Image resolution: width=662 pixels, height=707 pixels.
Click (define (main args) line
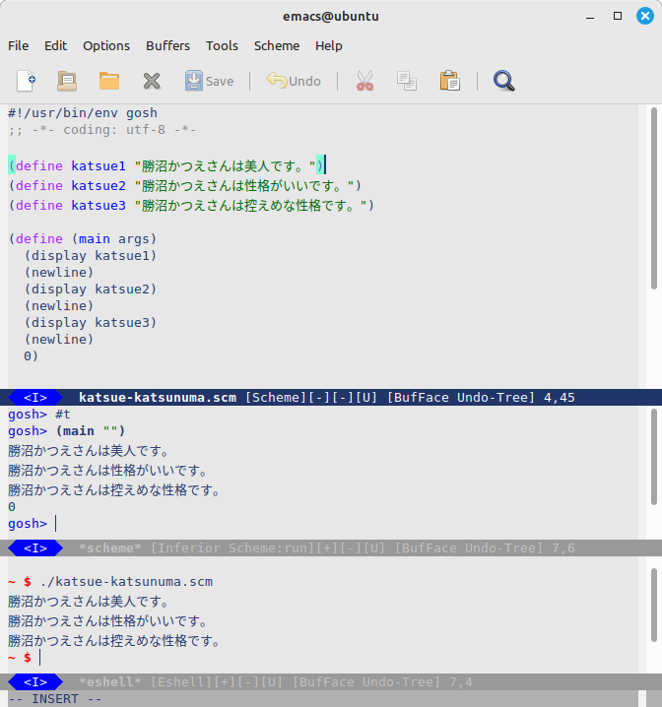83,239
